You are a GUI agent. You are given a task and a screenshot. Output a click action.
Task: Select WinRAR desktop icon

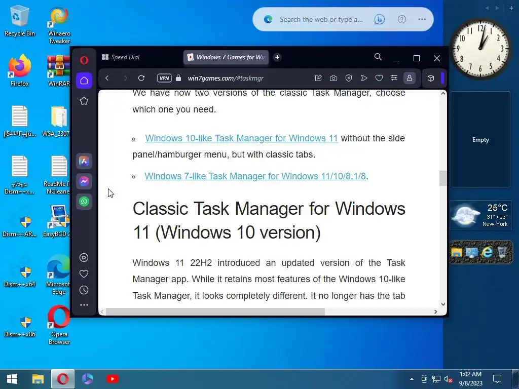point(59,70)
